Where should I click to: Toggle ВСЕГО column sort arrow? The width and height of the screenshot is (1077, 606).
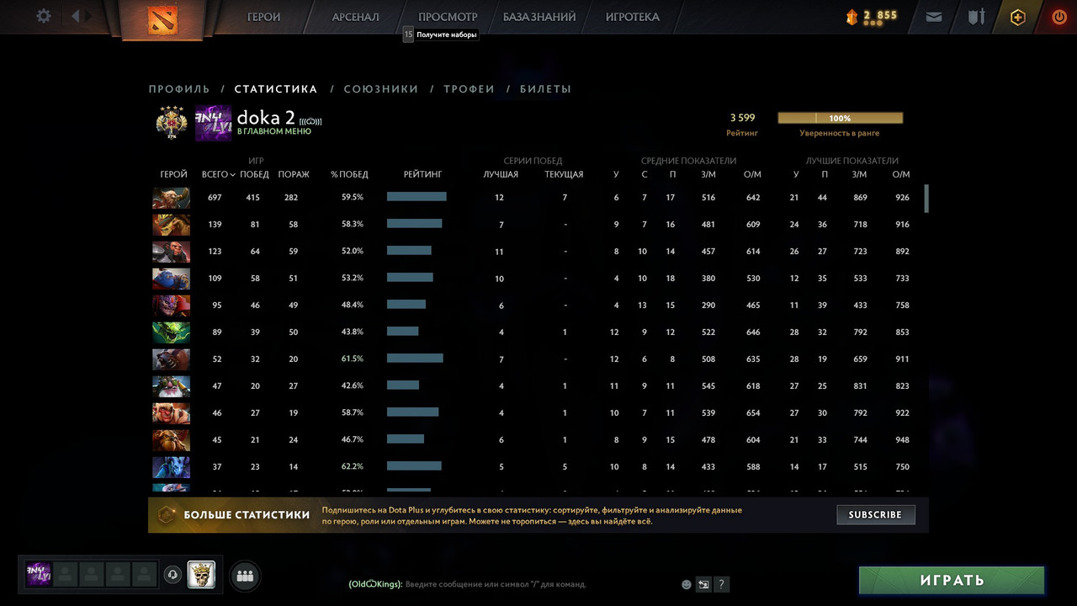click(232, 175)
